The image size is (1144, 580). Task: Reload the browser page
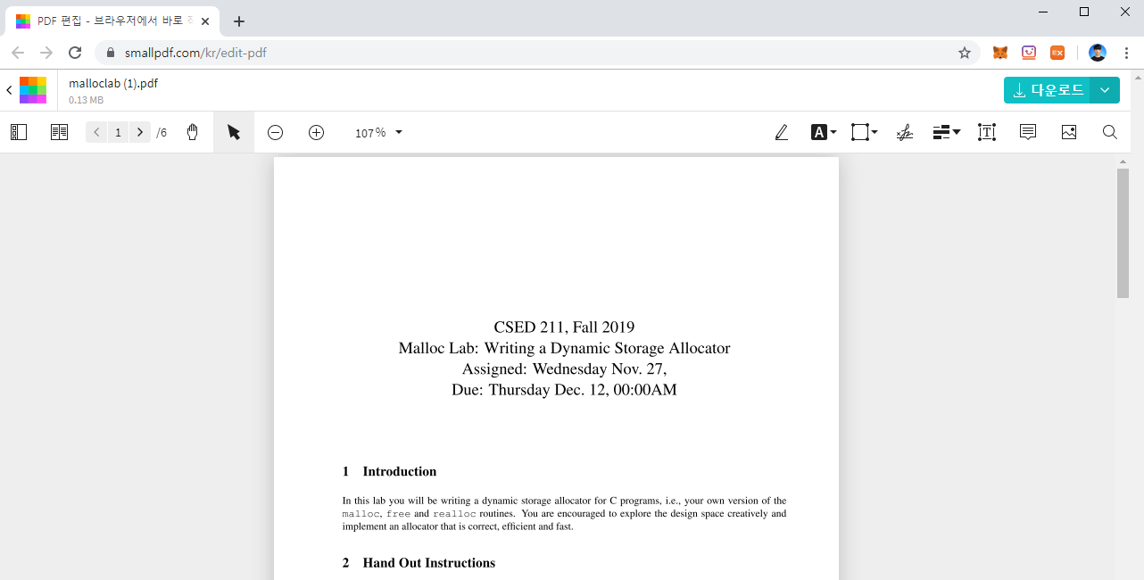point(75,53)
